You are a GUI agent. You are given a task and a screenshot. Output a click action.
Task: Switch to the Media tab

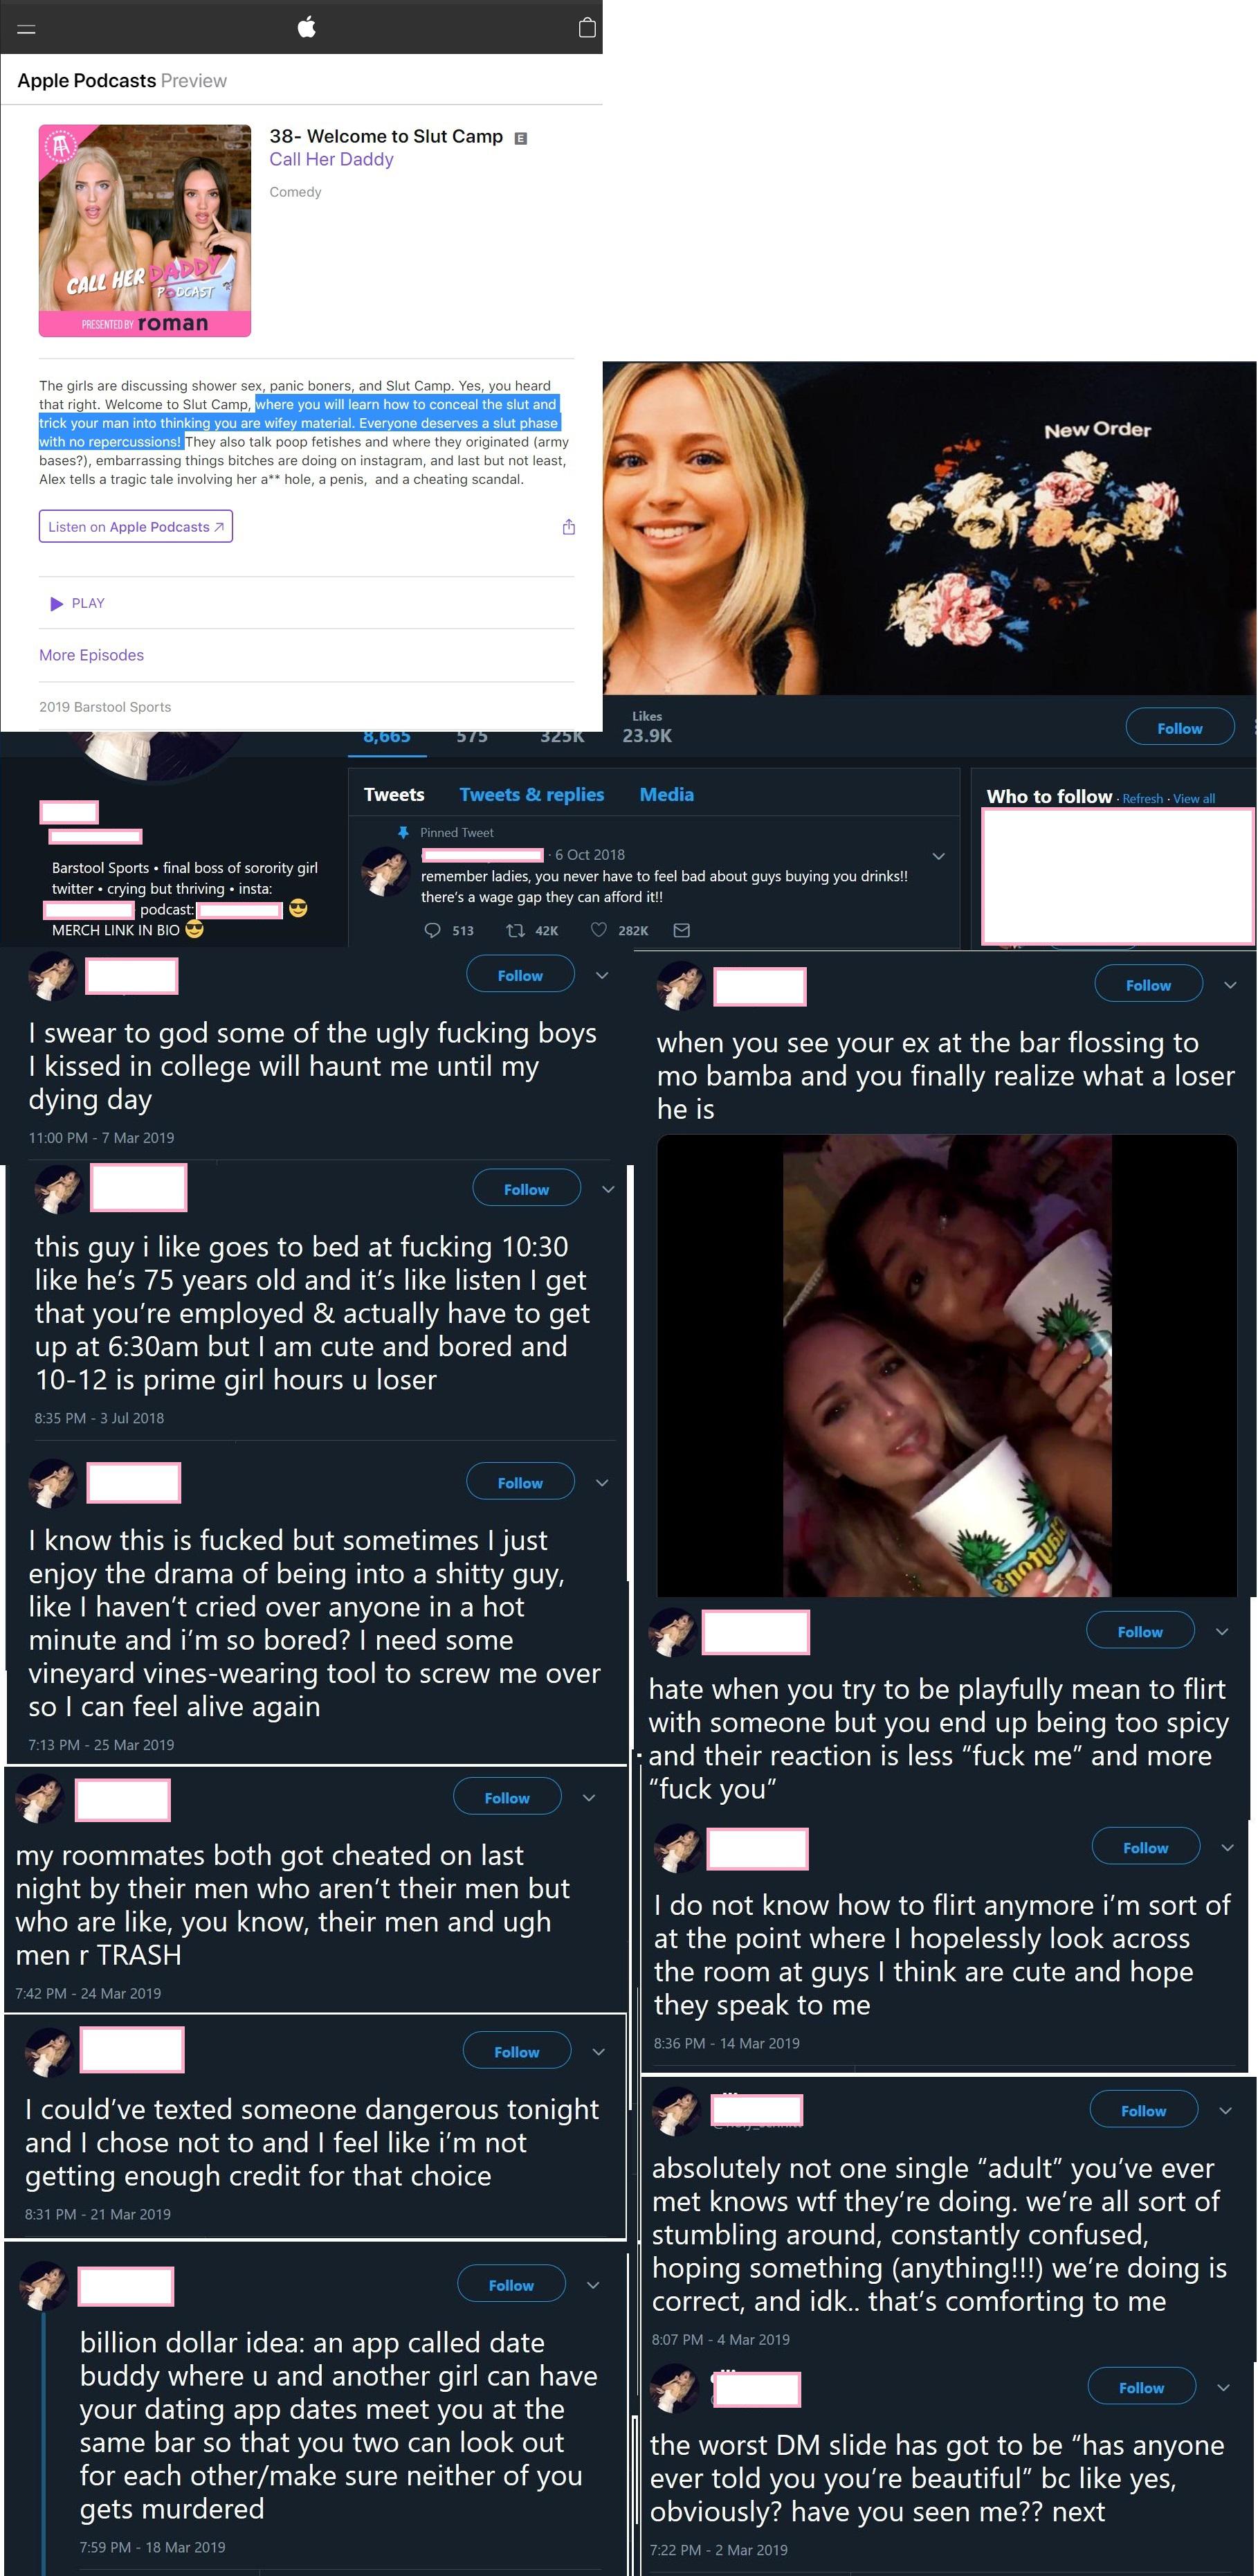(666, 794)
